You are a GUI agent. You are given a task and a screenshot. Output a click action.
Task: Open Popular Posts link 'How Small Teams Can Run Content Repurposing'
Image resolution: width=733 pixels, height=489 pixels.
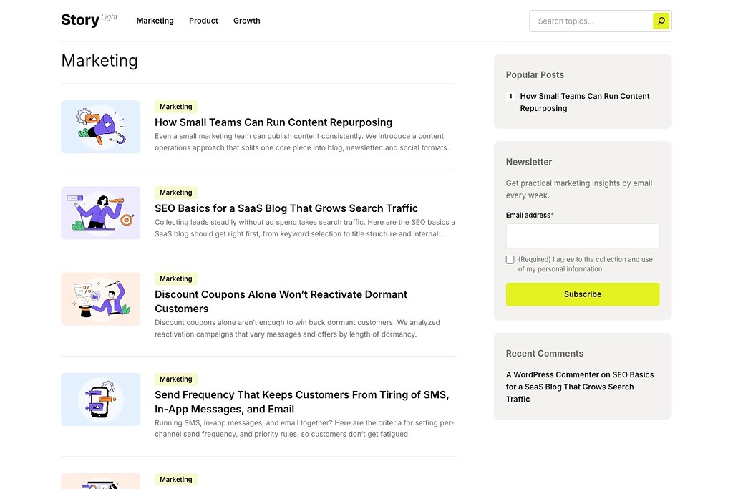pyautogui.click(x=585, y=102)
